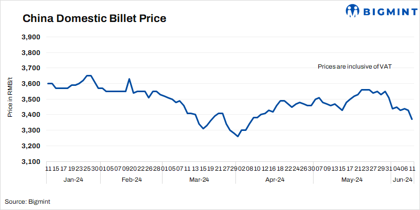The height and width of the screenshot is (210, 420).
Task: Select the Jan-24 month label
Action: [72, 180]
